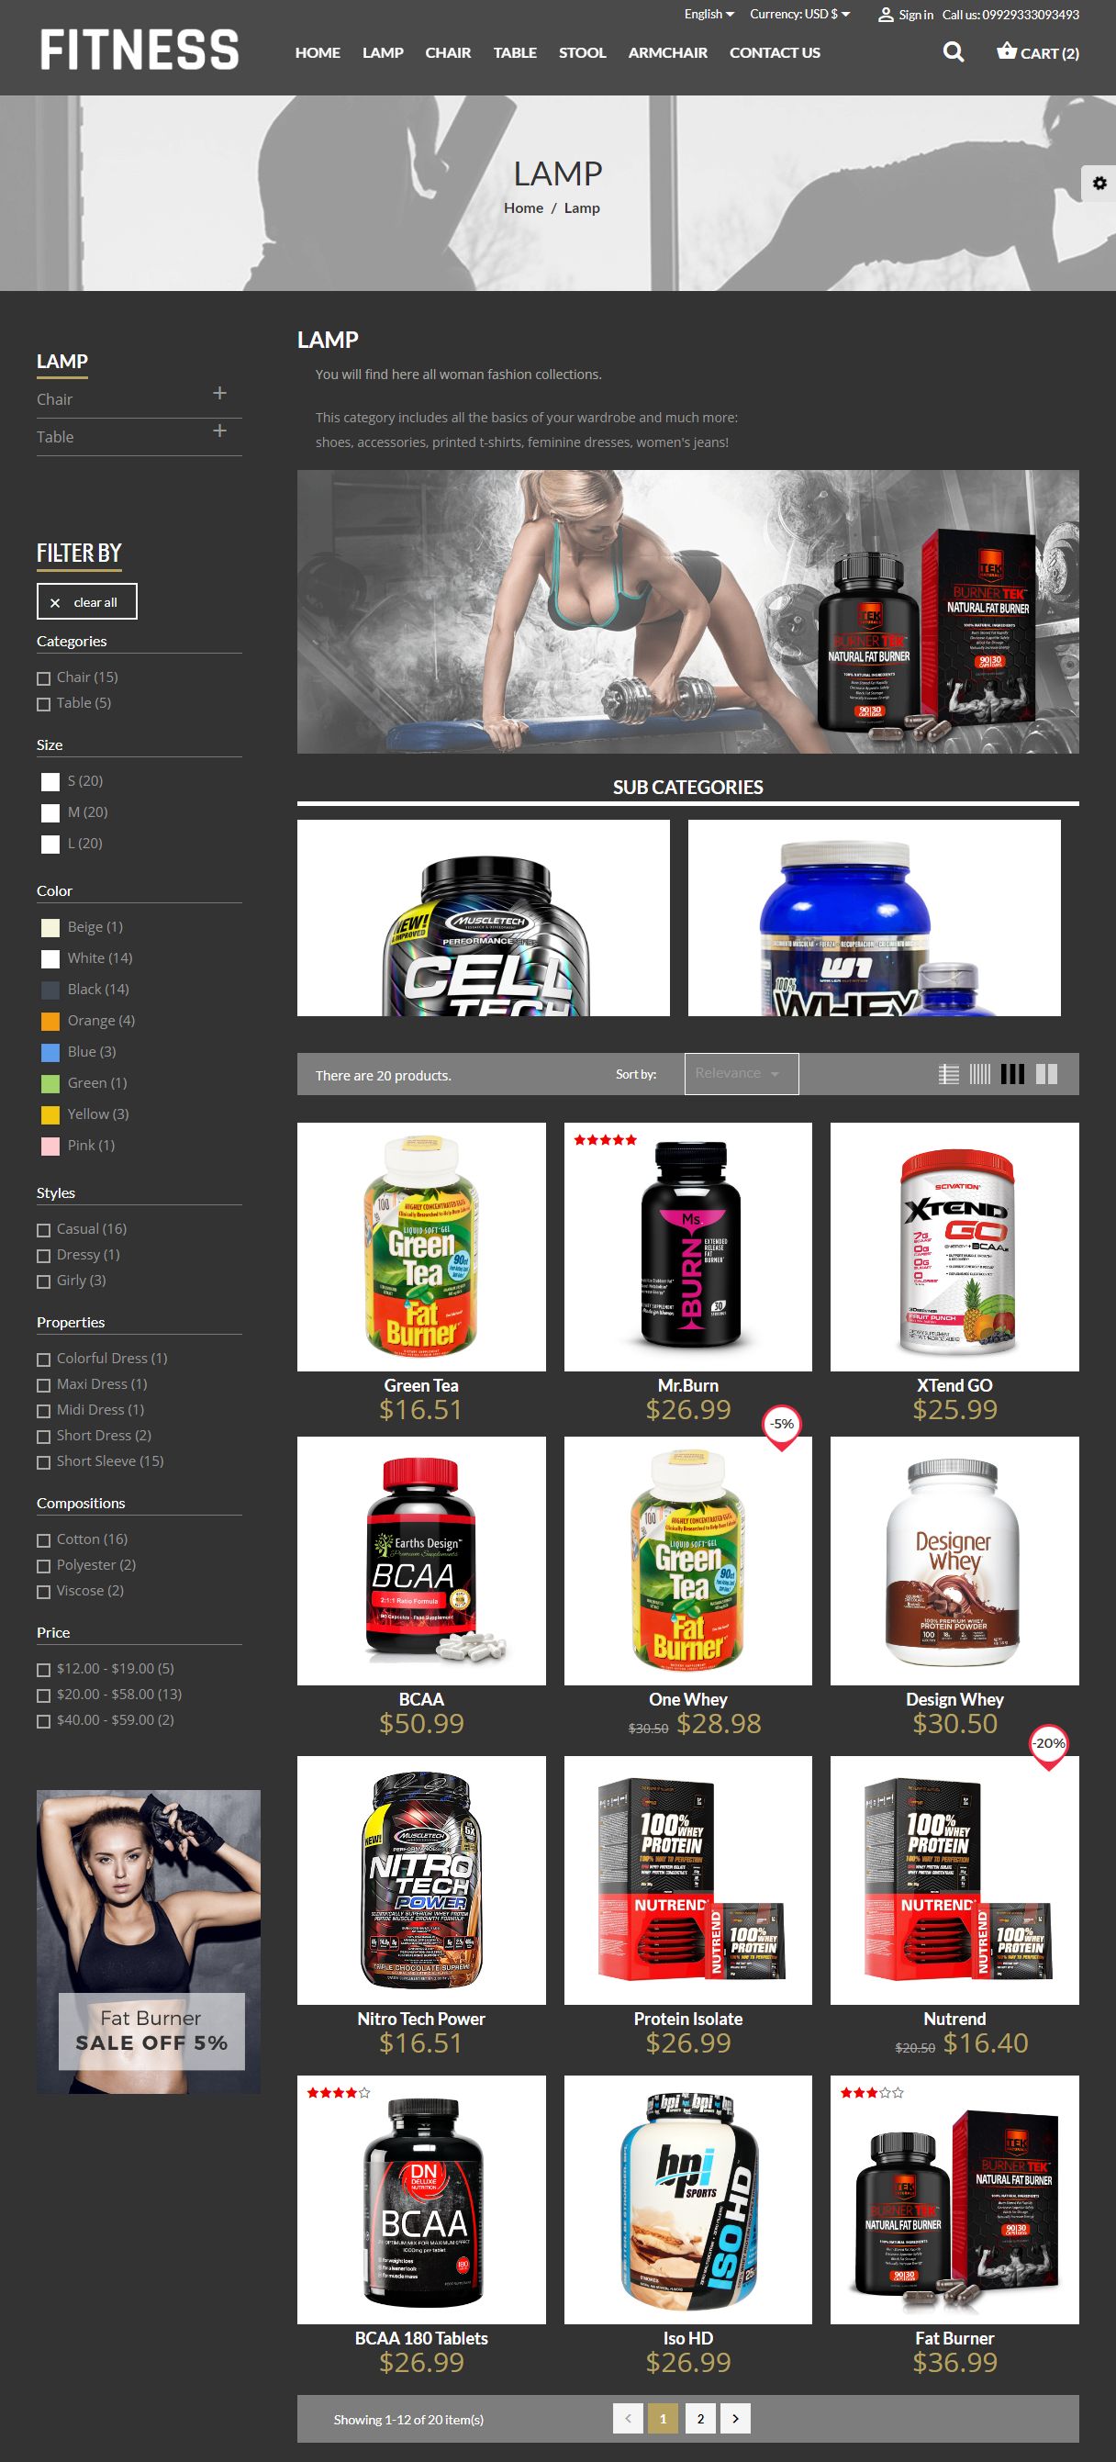Open TABLE in the main menu
The width and height of the screenshot is (1116, 2462).
pos(515,52)
